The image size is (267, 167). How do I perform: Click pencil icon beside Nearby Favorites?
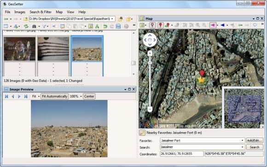(x=142, y=133)
